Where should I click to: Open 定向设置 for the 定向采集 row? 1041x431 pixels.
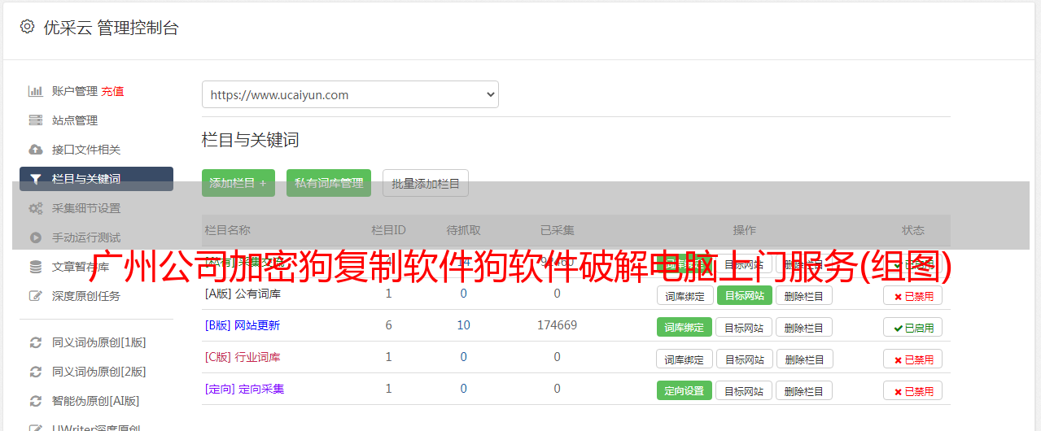[685, 390]
